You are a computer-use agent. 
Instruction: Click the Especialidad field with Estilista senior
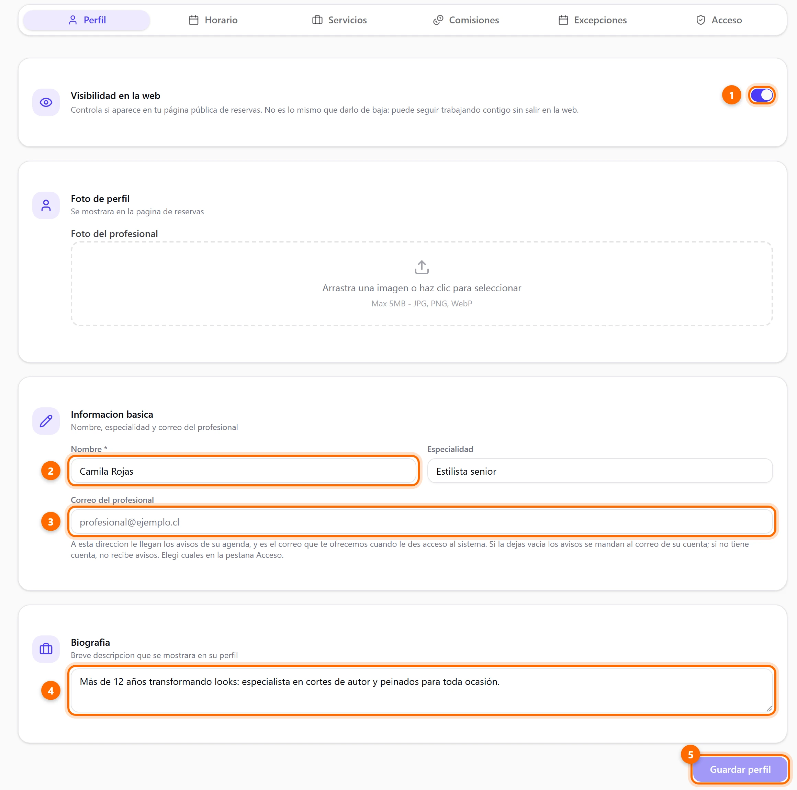[x=600, y=471]
